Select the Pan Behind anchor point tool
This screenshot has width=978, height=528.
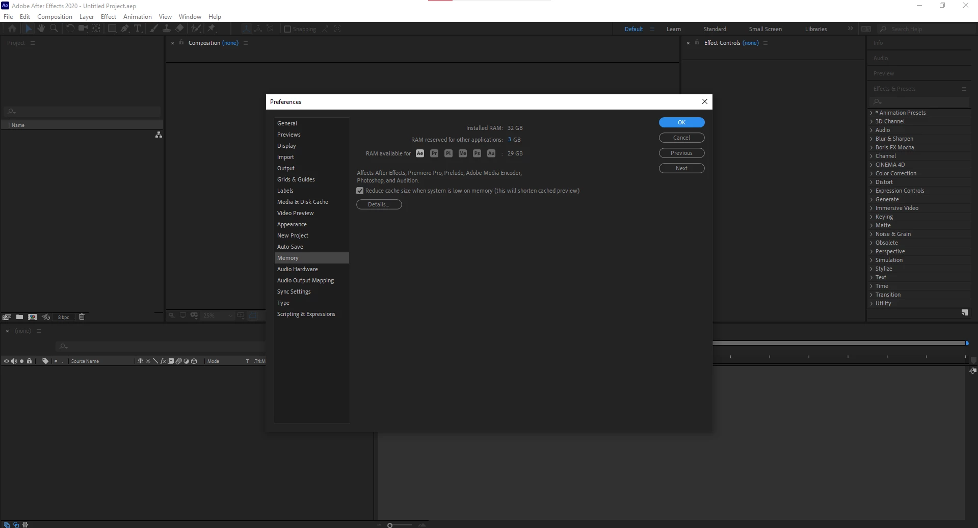click(96, 29)
